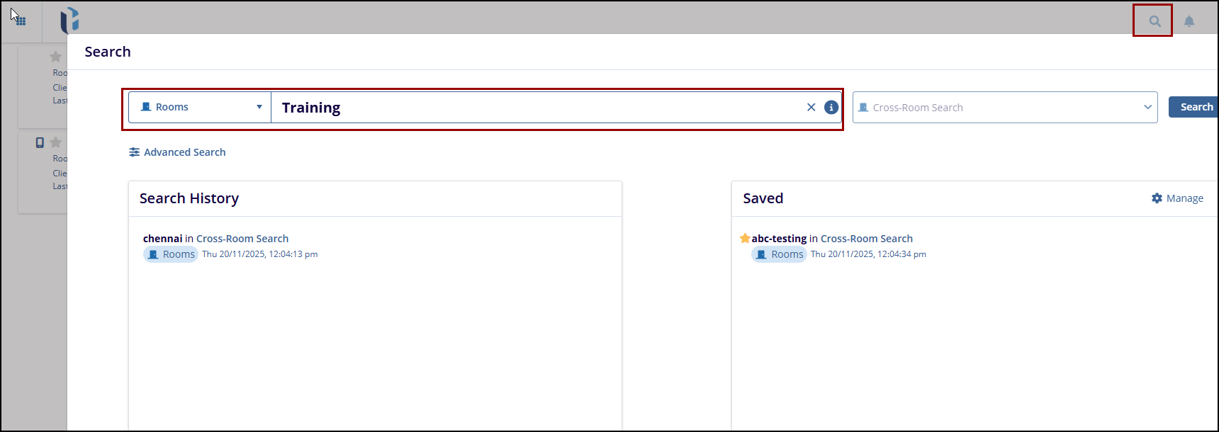Click the app logo in the header
Image resolution: width=1219 pixels, height=432 pixels.
[x=69, y=21]
